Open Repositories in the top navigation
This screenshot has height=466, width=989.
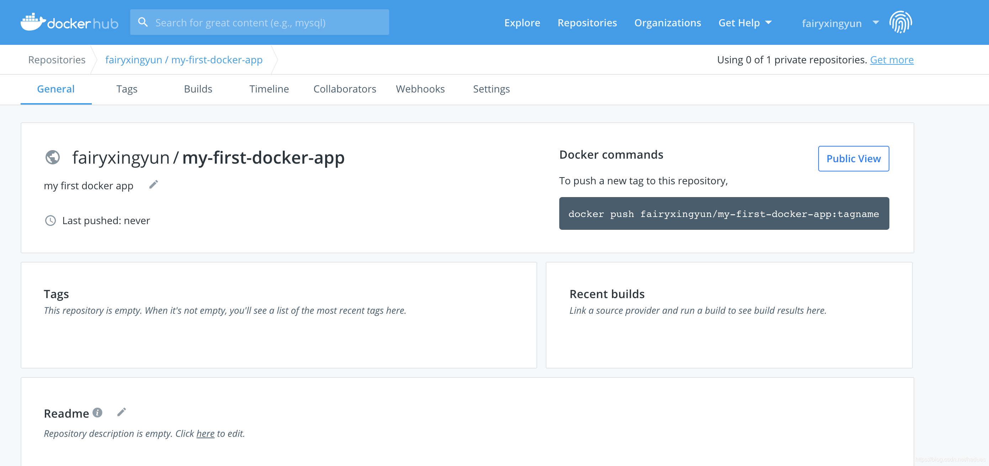click(587, 23)
